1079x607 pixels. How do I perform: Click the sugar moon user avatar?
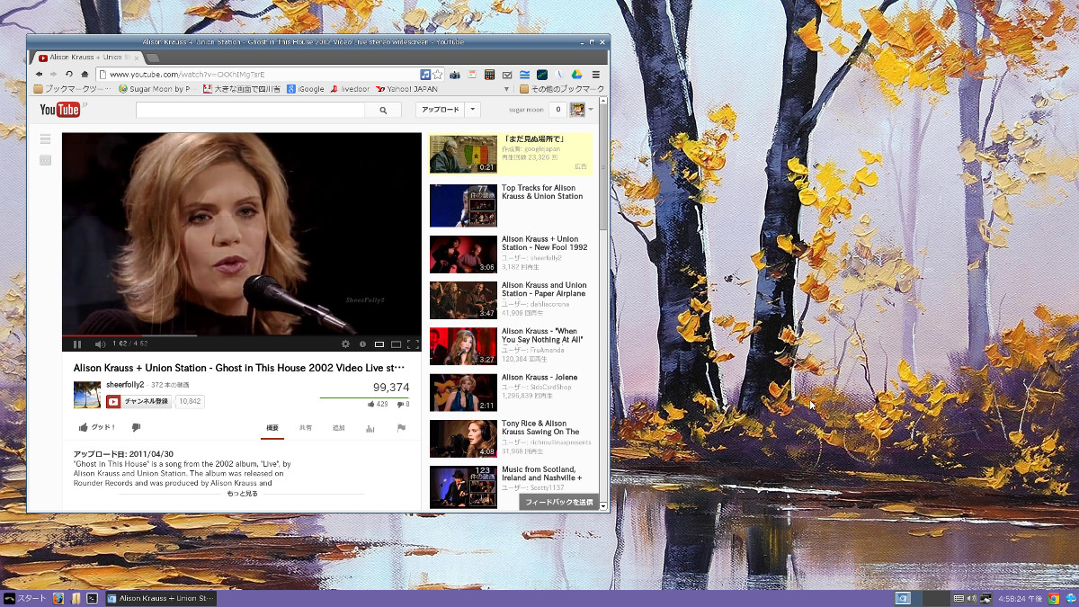(577, 110)
